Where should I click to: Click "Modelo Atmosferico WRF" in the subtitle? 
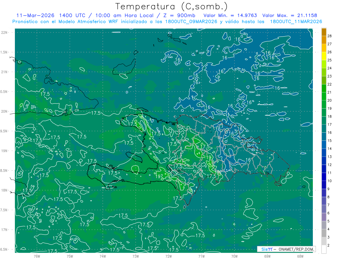click(x=90, y=22)
